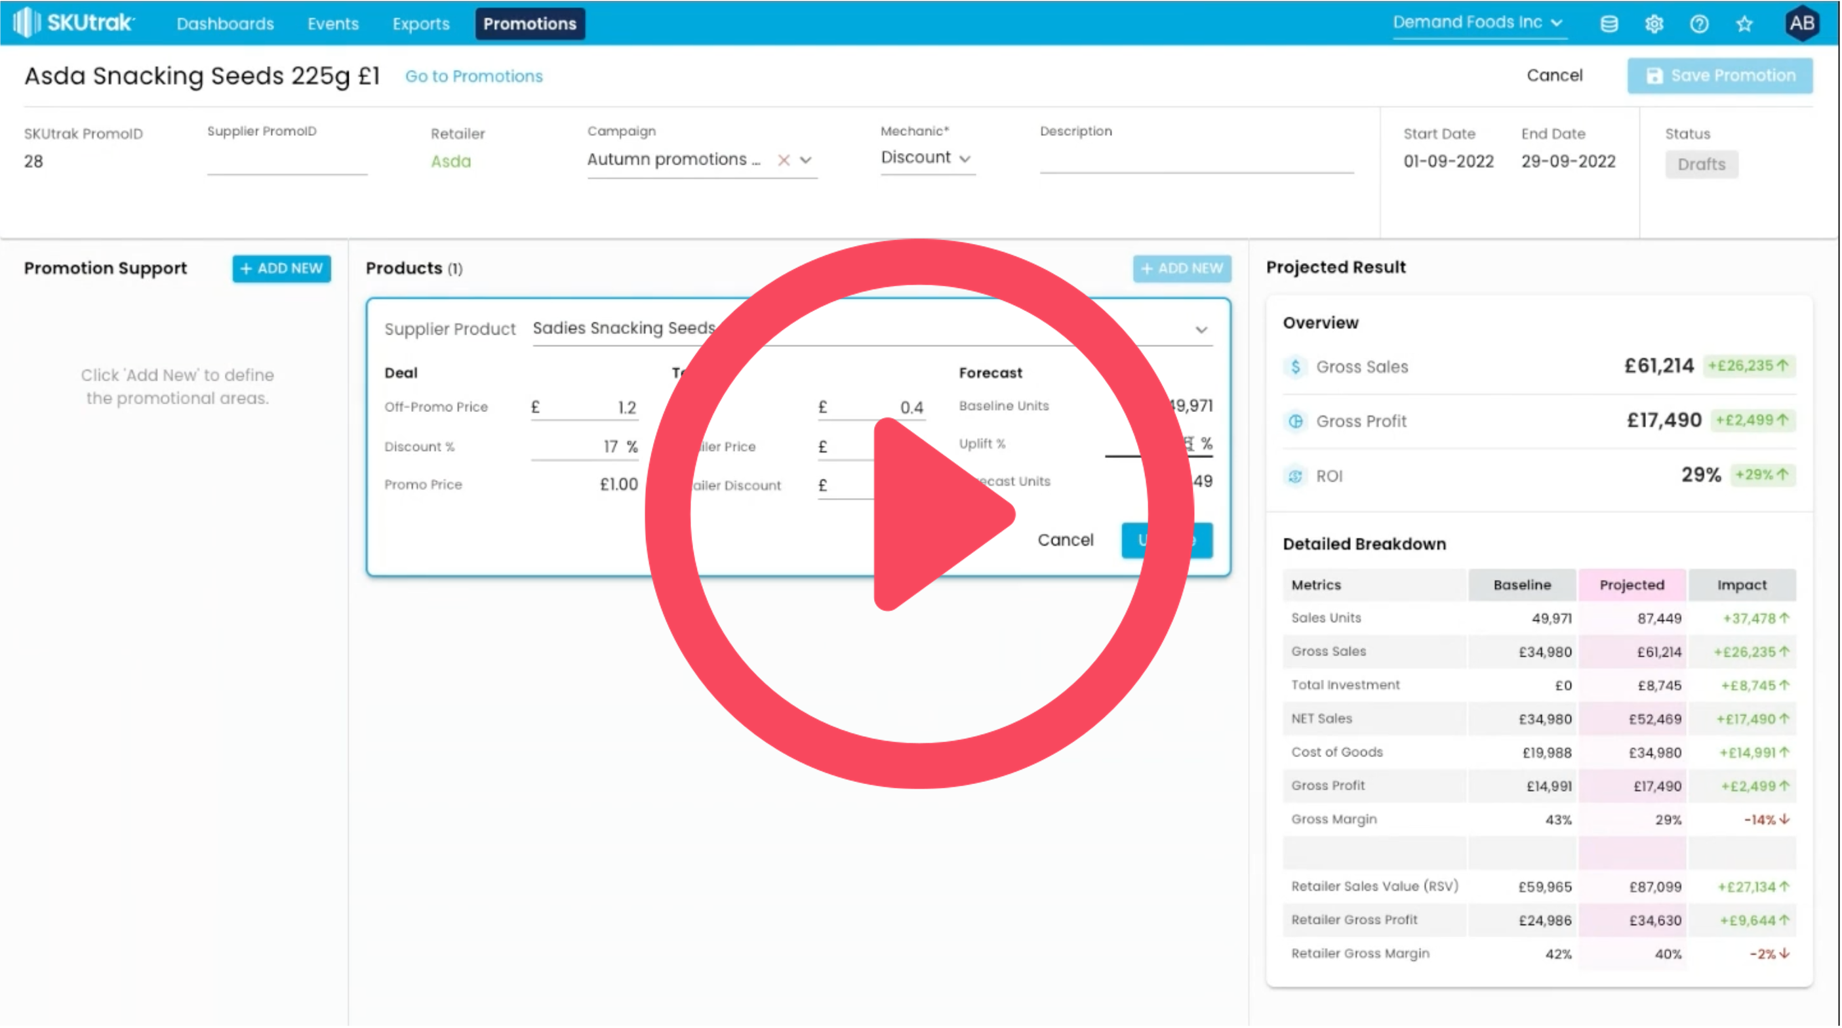Click the star favorites icon
Viewport: 1842px width, 1028px height.
(x=1745, y=24)
